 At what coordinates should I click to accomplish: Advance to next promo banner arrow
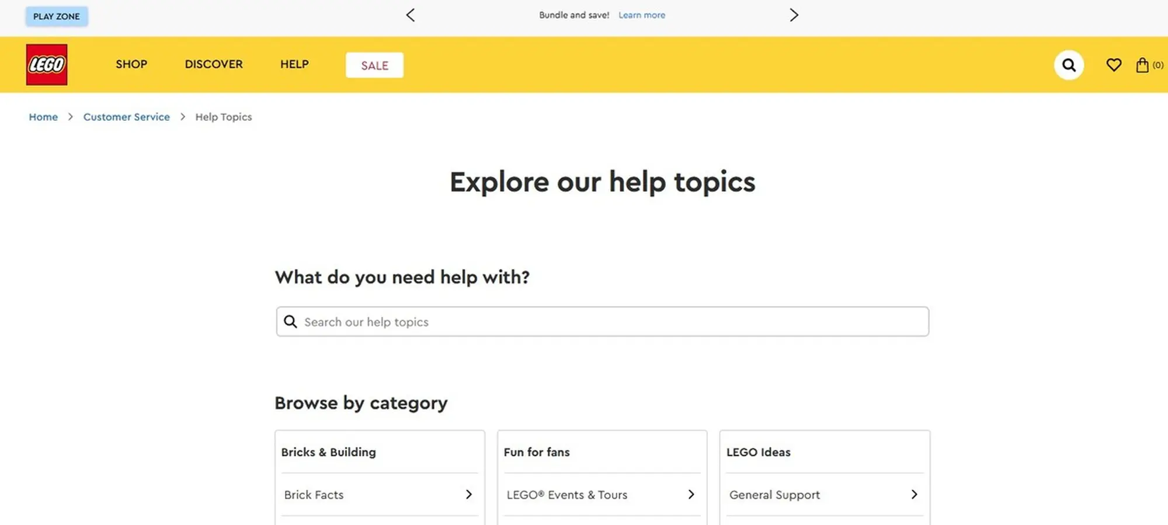coord(794,15)
